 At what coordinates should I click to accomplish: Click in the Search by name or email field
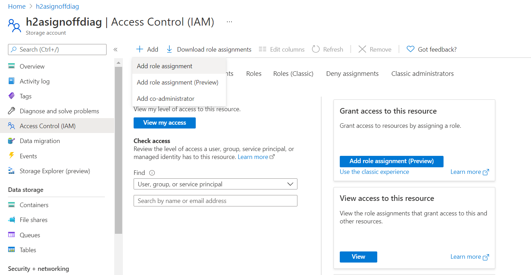(215, 201)
